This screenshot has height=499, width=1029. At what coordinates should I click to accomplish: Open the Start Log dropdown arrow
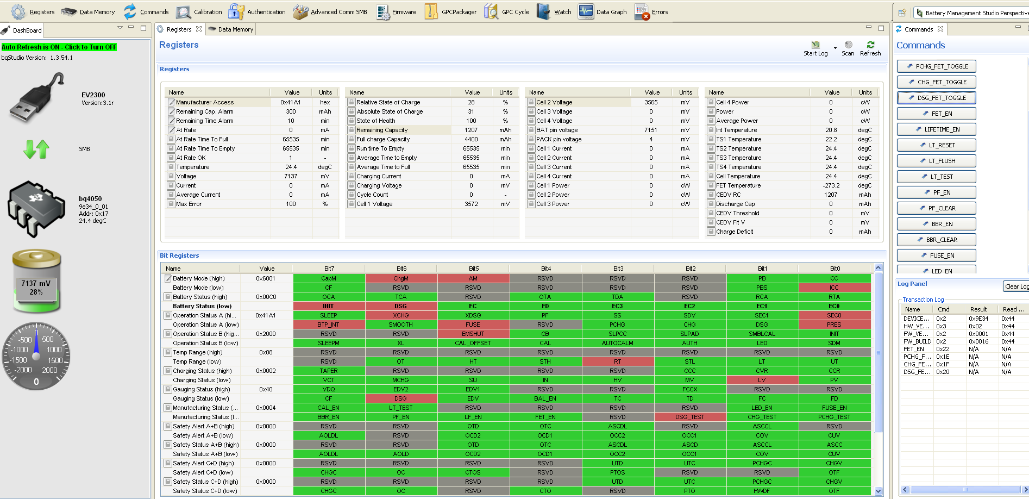pyautogui.click(x=835, y=48)
